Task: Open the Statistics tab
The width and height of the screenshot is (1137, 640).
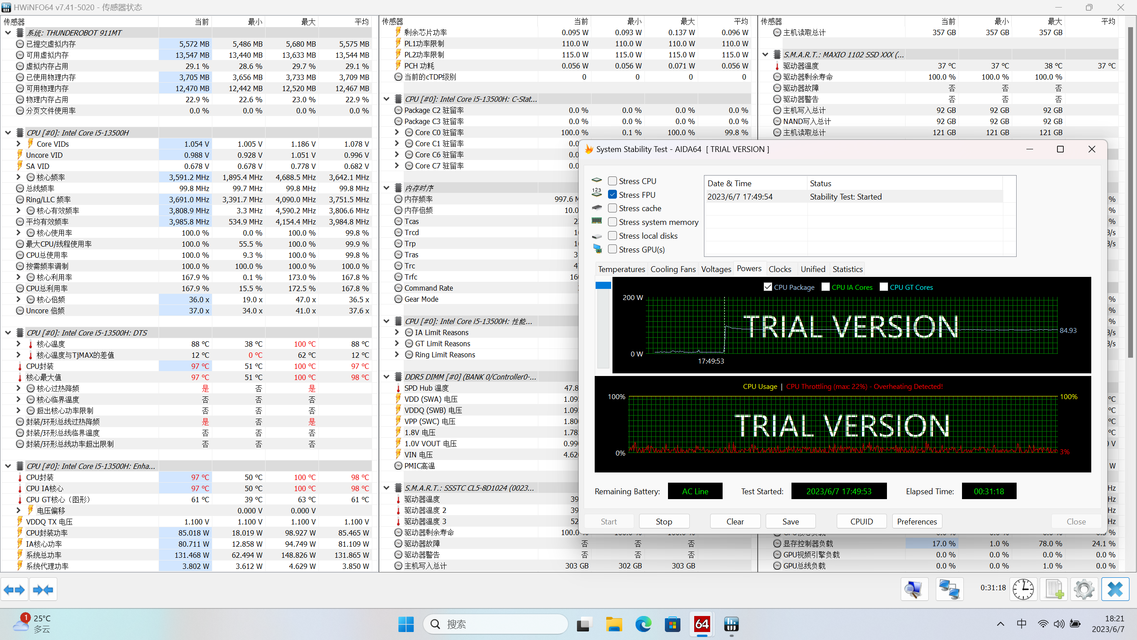Action: (847, 269)
